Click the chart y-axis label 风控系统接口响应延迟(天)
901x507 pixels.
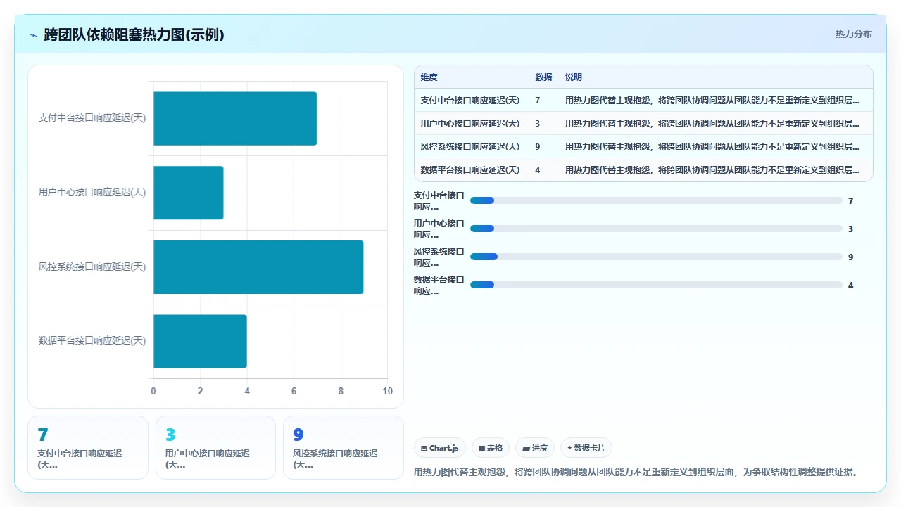pyautogui.click(x=92, y=267)
